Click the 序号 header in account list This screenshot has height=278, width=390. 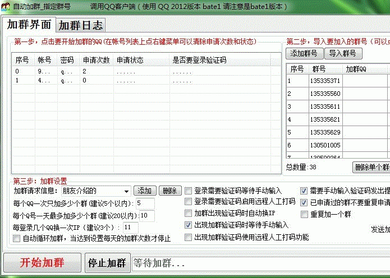[22, 60]
